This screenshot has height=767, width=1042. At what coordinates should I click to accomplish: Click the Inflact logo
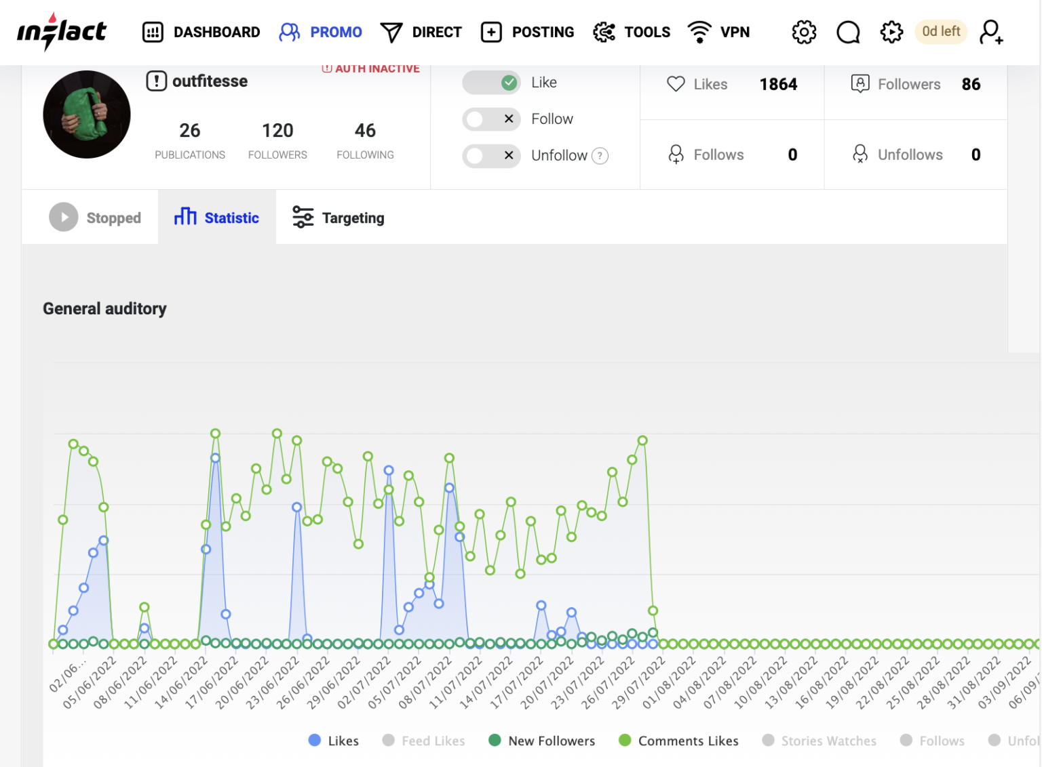[x=61, y=32]
